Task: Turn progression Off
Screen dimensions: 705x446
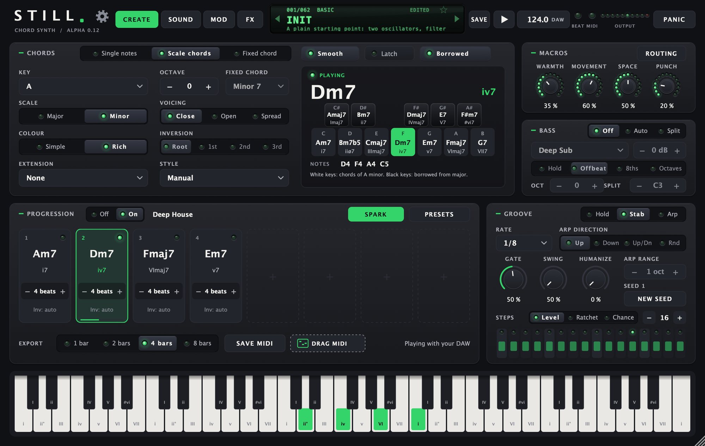Action: coord(100,214)
